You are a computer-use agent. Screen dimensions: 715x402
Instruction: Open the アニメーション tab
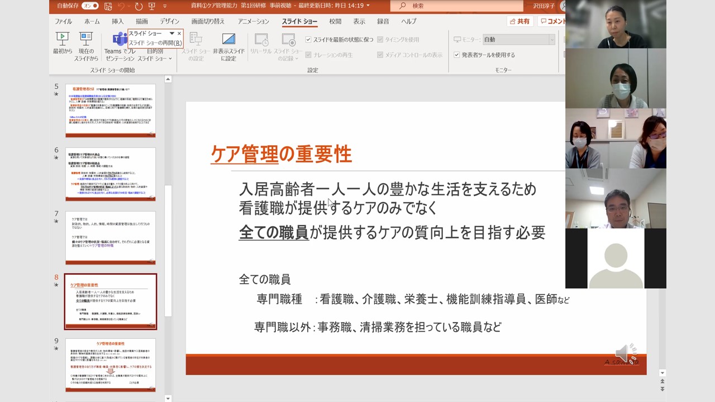tap(253, 21)
